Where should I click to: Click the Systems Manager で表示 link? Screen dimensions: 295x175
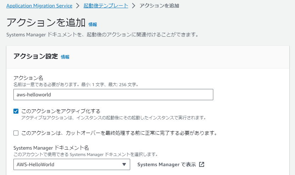[170, 164]
